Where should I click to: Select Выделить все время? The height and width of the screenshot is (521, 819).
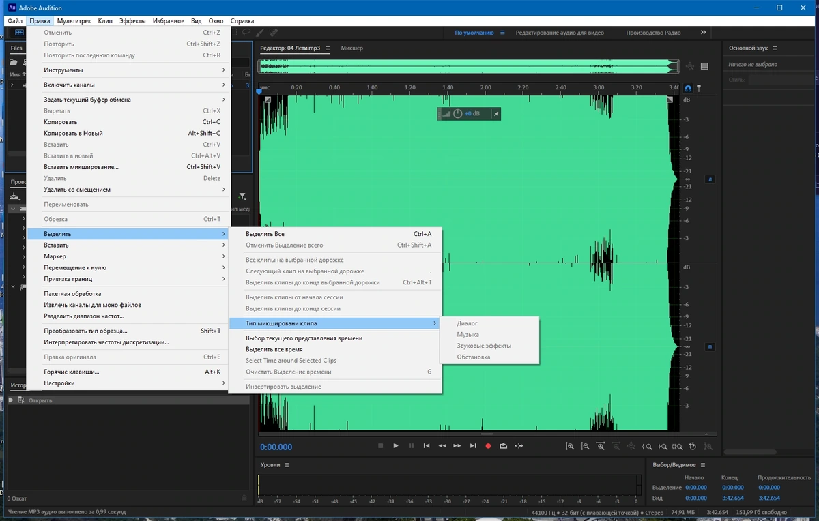[335, 349]
